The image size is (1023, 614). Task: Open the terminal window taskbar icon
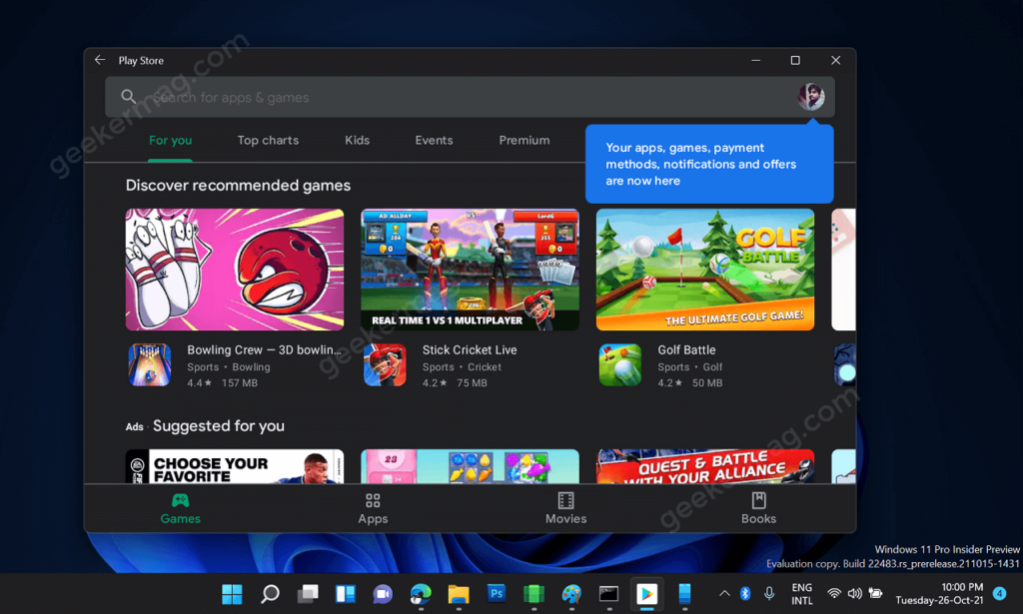click(x=608, y=594)
